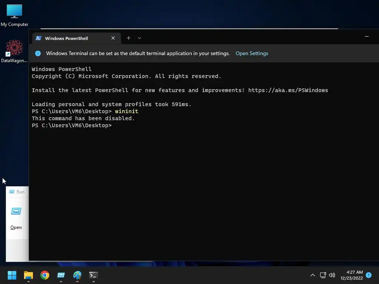Viewport: 379px width, 284px height.
Task: Click the https://aka.ms/PSWindows URL text
Action: click(288, 90)
